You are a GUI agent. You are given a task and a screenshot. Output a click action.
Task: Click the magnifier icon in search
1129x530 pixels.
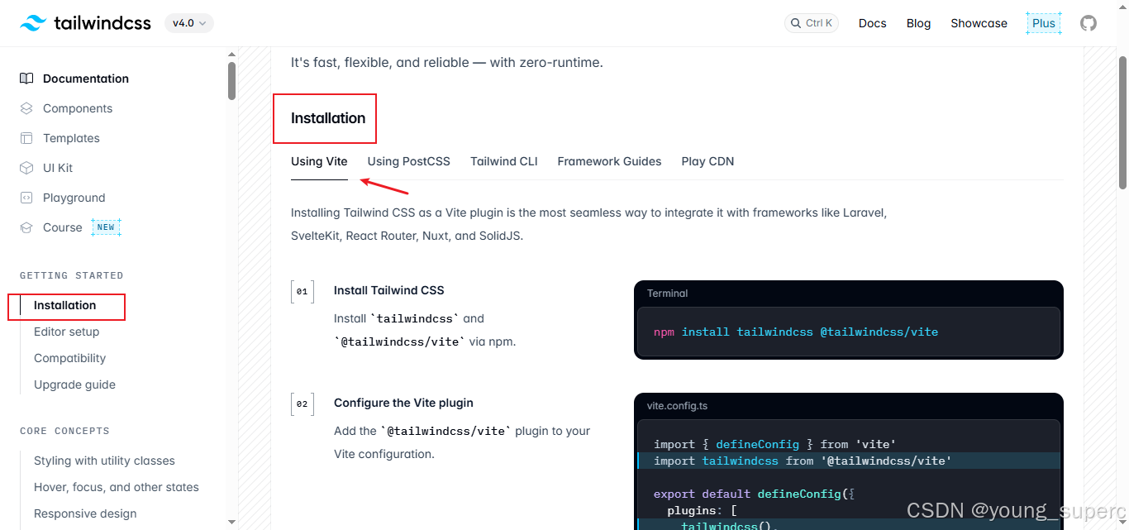click(x=796, y=23)
